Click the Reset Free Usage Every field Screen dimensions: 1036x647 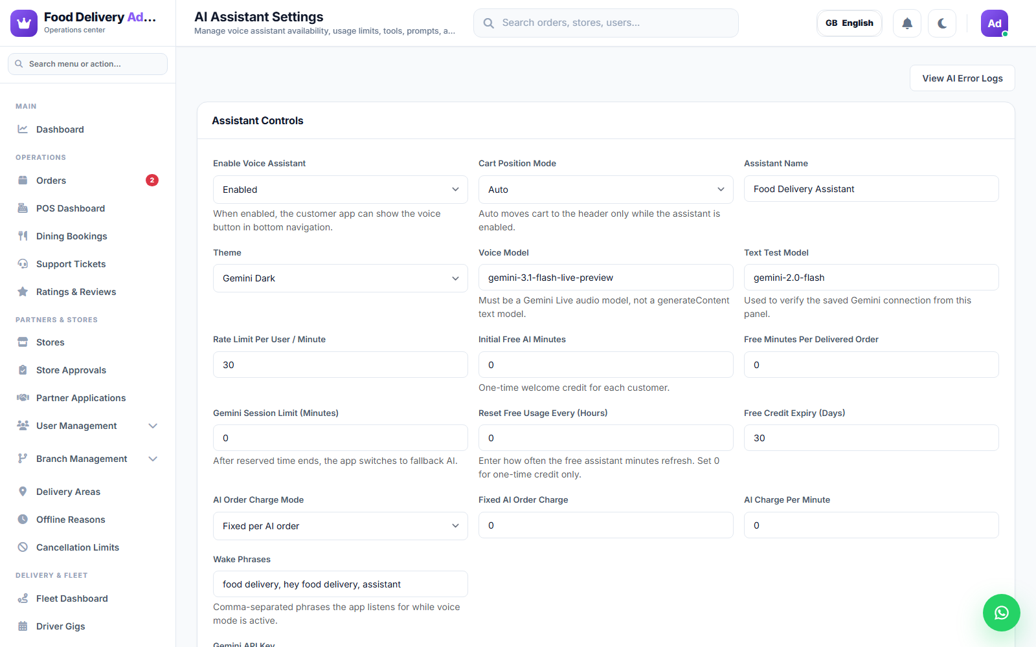tap(606, 438)
